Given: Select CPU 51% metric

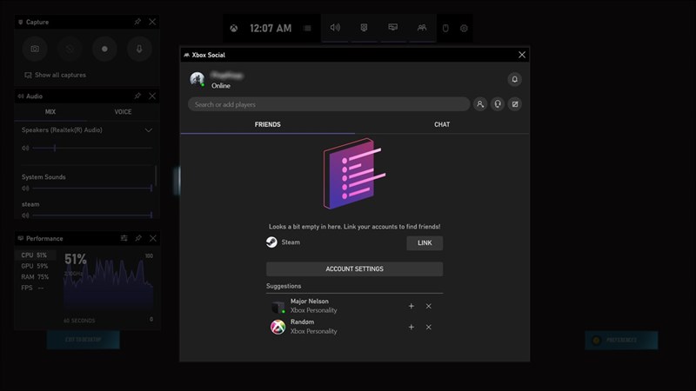Looking at the screenshot, I should click(x=36, y=255).
